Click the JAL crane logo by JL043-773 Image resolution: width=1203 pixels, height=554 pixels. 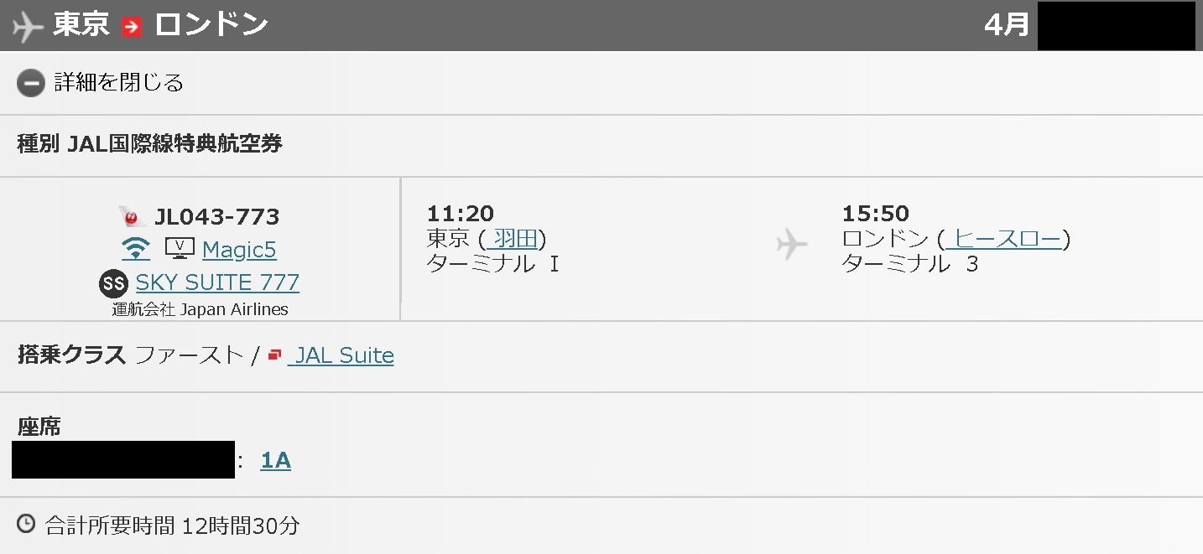point(133,216)
